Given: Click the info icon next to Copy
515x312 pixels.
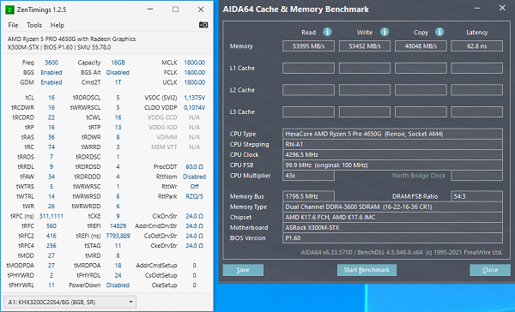Looking at the screenshot, I should click(439, 32).
